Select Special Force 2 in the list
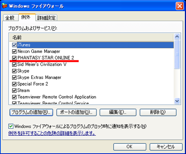 tap(33, 84)
